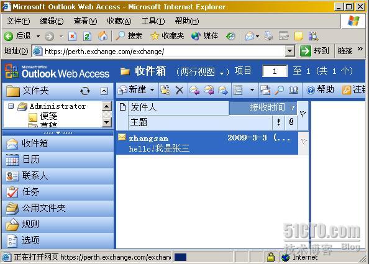The image size is (369, 264).
Task: Open the Edit (编辑) menu
Action: (52, 21)
